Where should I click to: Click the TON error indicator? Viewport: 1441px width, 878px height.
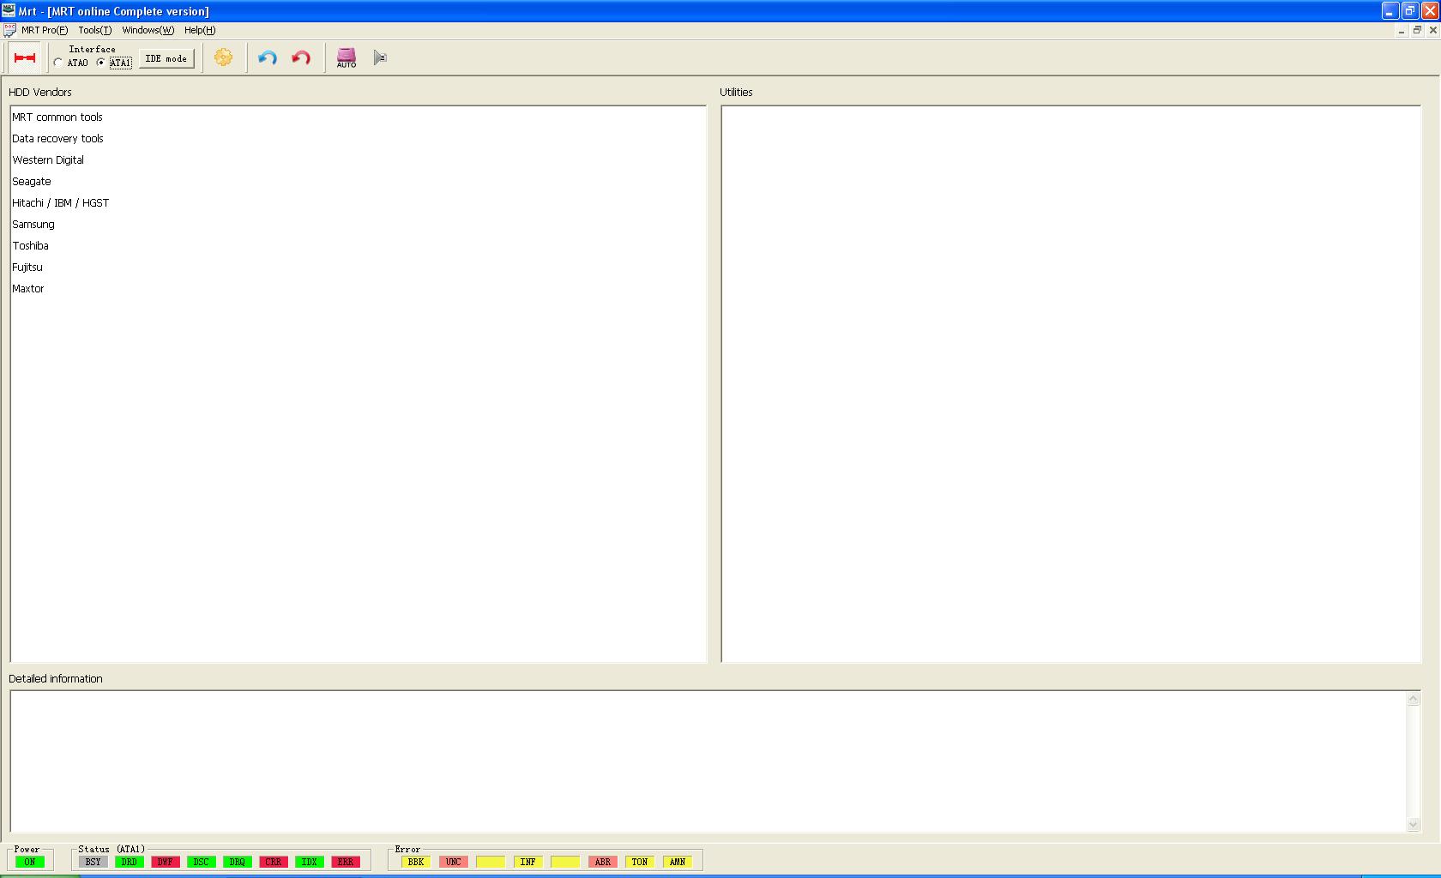pos(640,862)
